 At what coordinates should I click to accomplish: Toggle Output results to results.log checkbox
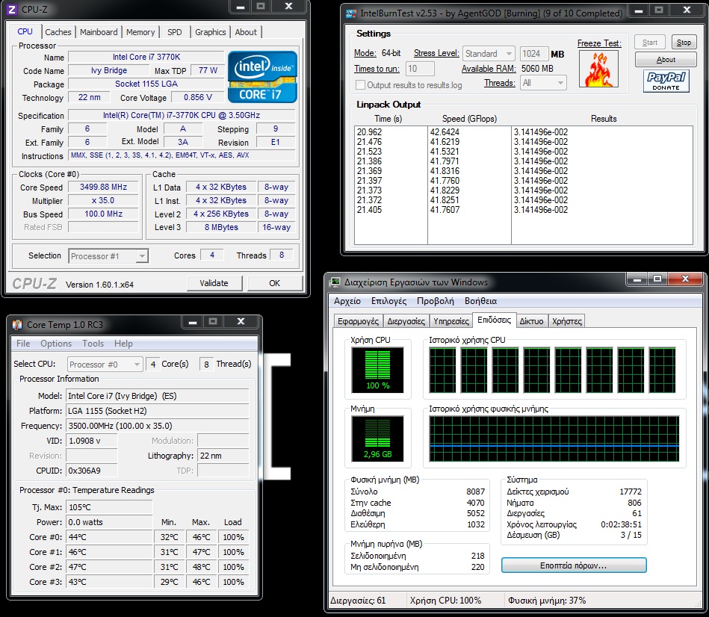coord(360,84)
